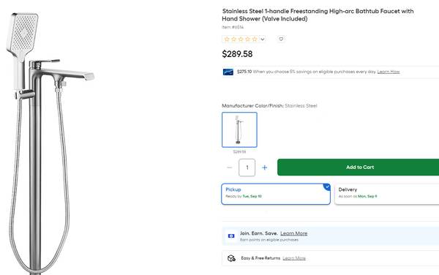Click the returns box icon

tap(231, 258)
